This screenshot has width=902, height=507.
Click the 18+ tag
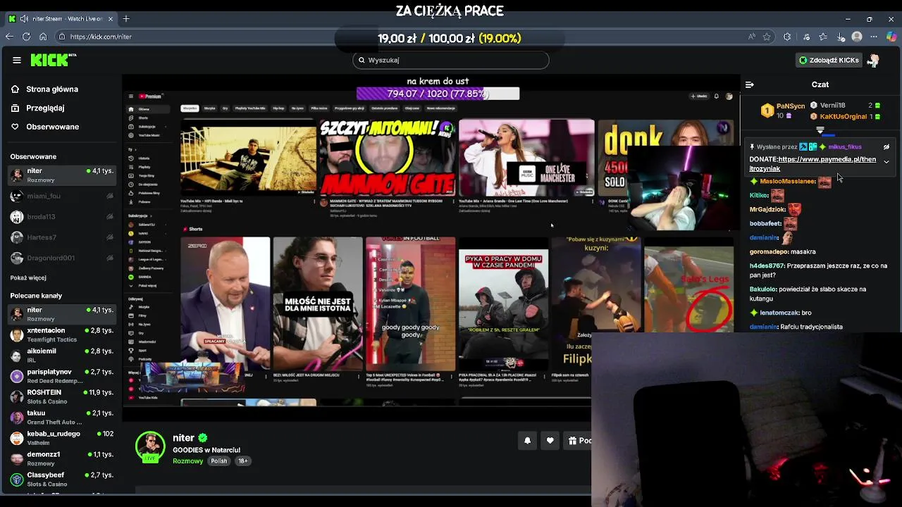pos(242,461)
